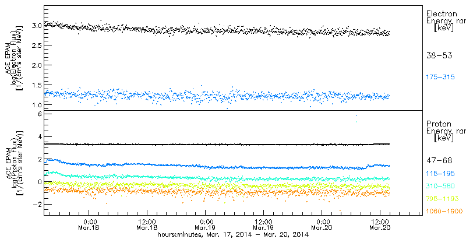The image size is (466, 239).
Task: Click the 0:00 Mar.20 time label
Action: [322, 225]
